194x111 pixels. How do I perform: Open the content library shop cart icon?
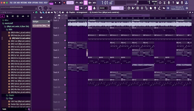168,8
